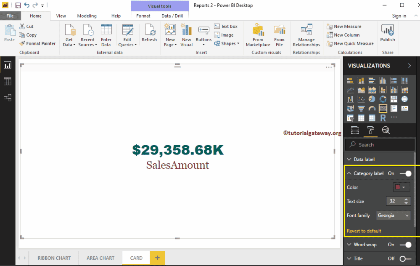Select the R script visual icon
This screenshot has height=266, width=420.
[x=383, y=117]
